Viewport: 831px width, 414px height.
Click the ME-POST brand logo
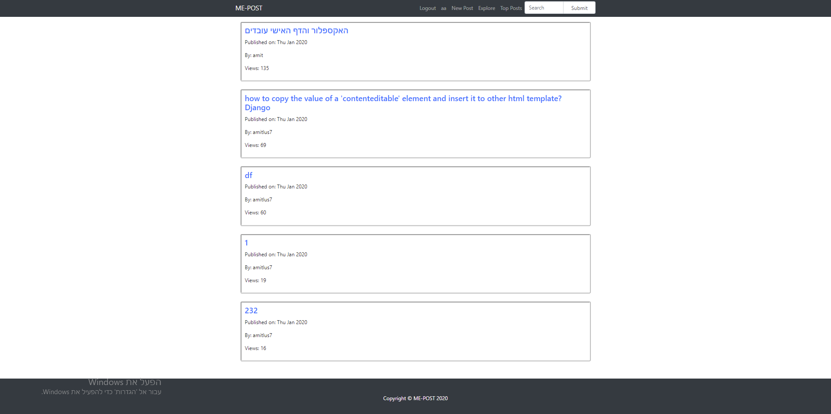(248, 8)
